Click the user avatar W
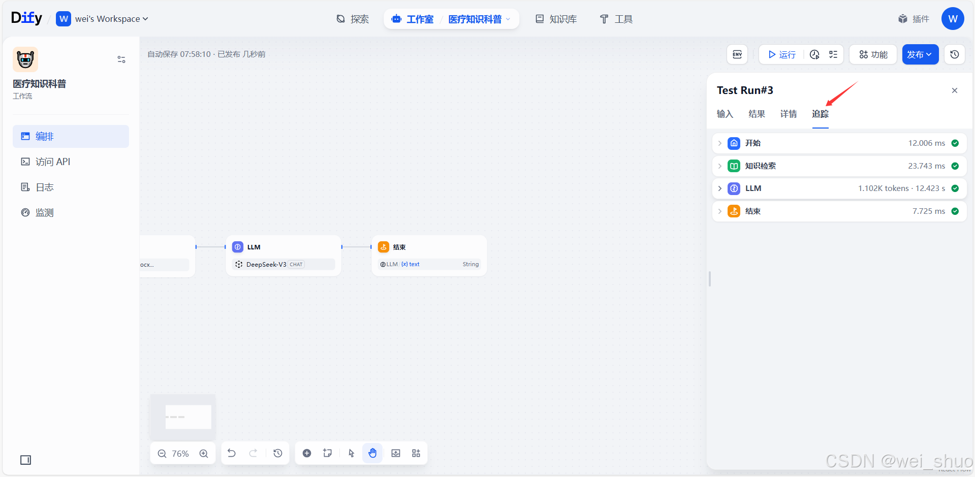The image size is (975, 477). point(953,19)
